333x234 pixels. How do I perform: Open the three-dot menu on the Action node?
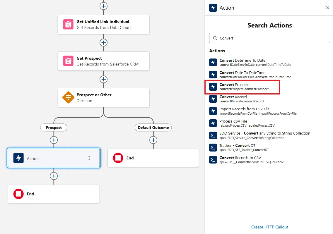pos(89,158)
